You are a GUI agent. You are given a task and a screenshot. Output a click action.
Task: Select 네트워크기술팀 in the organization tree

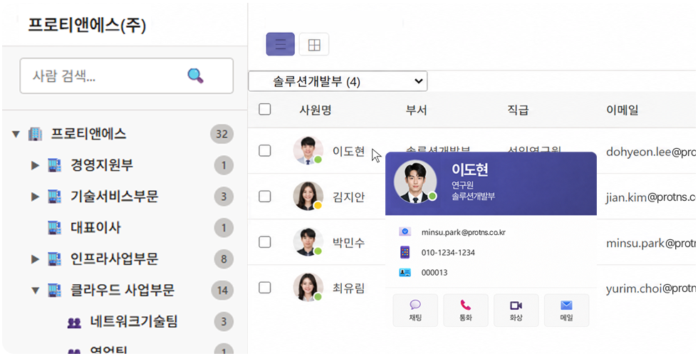[x=134, y=321]
